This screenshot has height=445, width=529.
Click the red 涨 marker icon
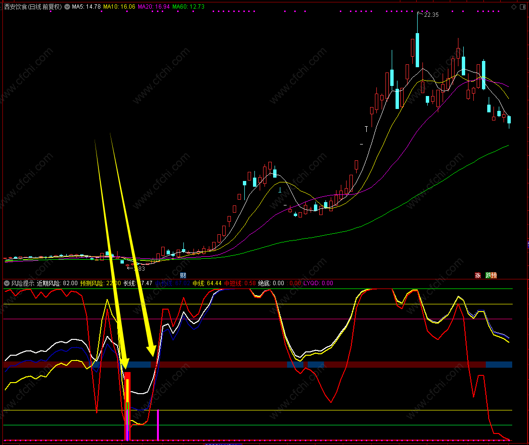(x=478, y=275)
